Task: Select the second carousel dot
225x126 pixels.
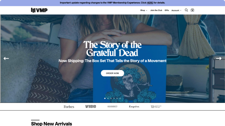Action: (x=108, y=98)
